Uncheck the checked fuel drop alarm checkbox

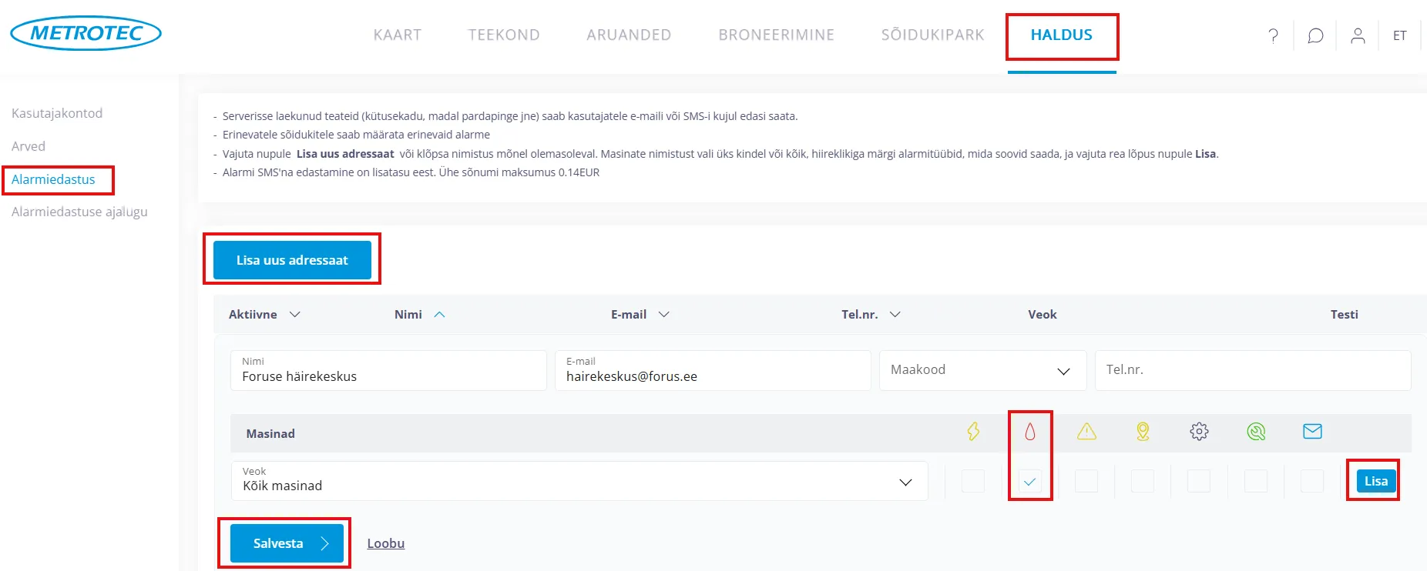tap(1029, 482)
